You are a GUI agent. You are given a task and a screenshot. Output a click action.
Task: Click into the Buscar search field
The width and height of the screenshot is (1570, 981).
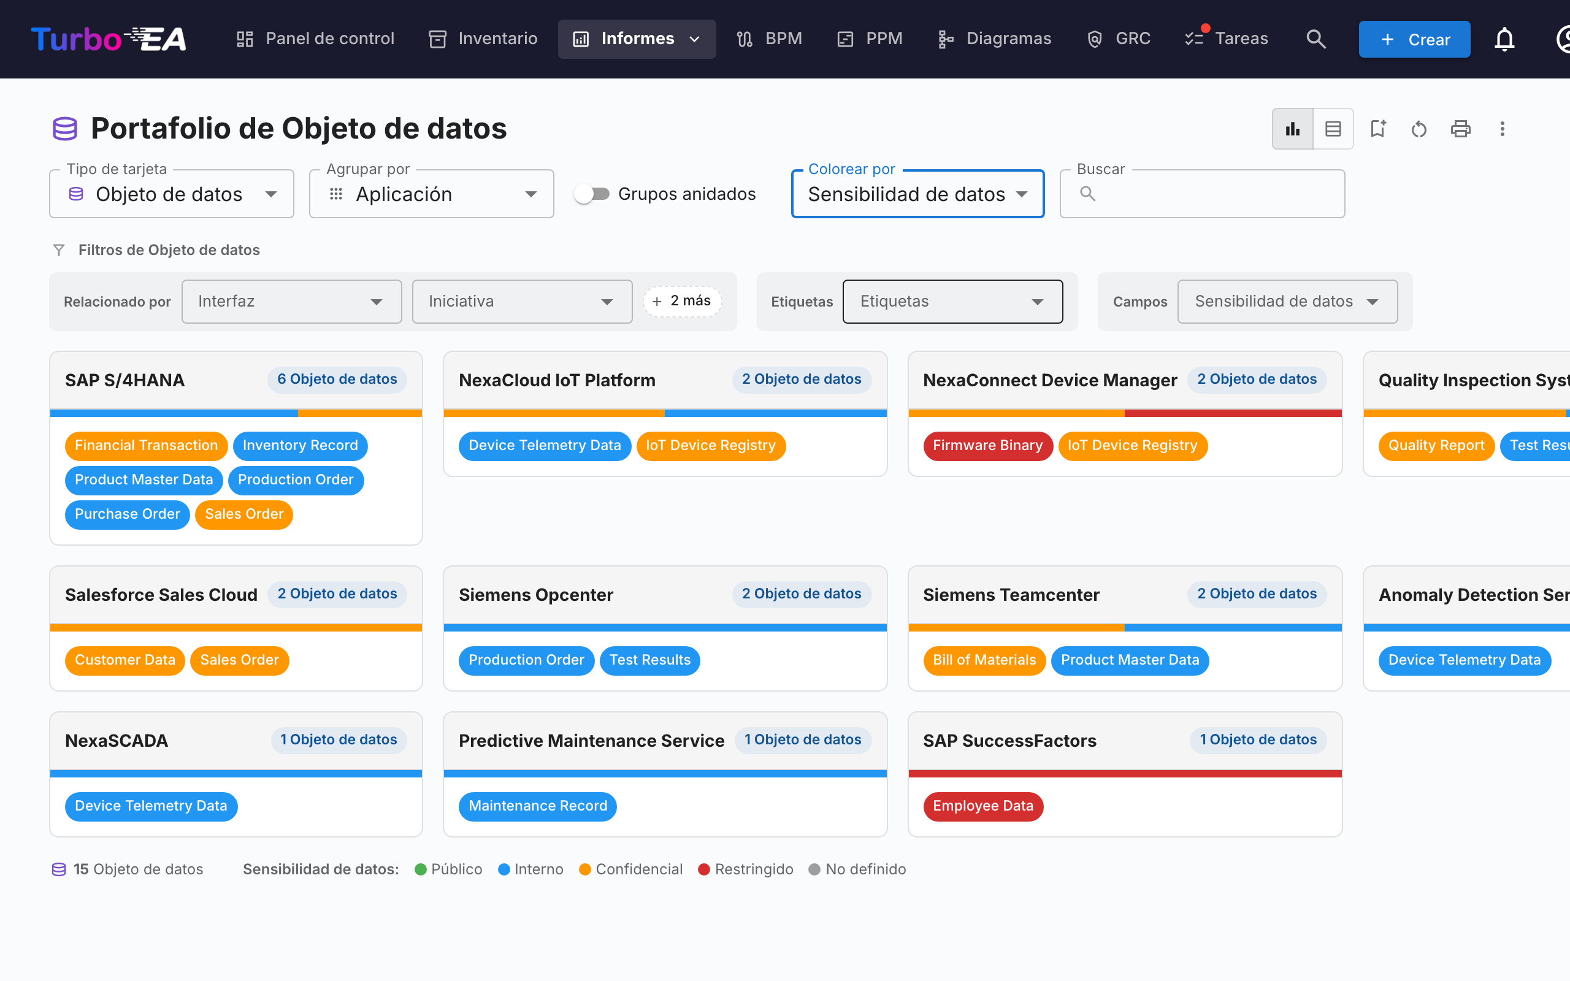[1202, 194]
